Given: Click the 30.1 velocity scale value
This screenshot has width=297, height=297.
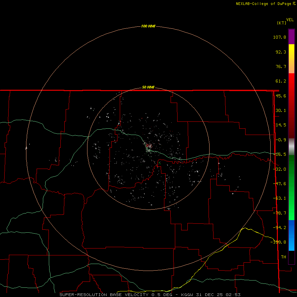Looking at the screenshot, I should point(281,111).
